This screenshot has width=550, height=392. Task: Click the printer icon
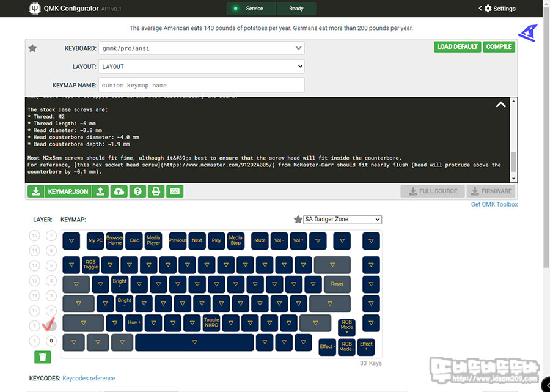tap(156, 191)
